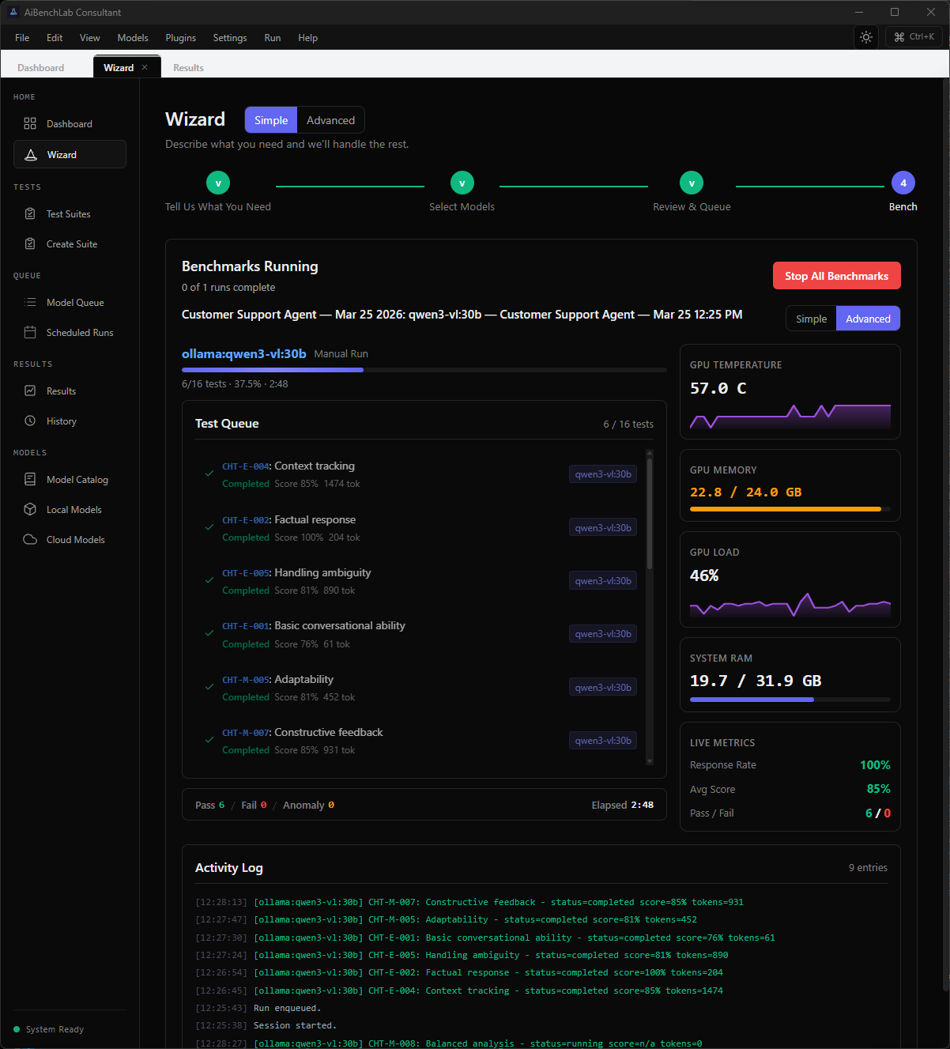Switch benchmark view to Simple
The height and width of the screenshot is (1049, 950).
tap(810, 318)
